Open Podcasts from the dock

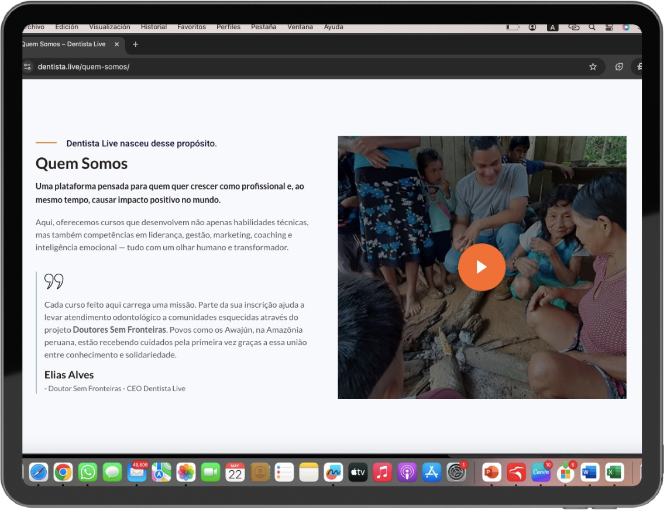click(407, 472)
